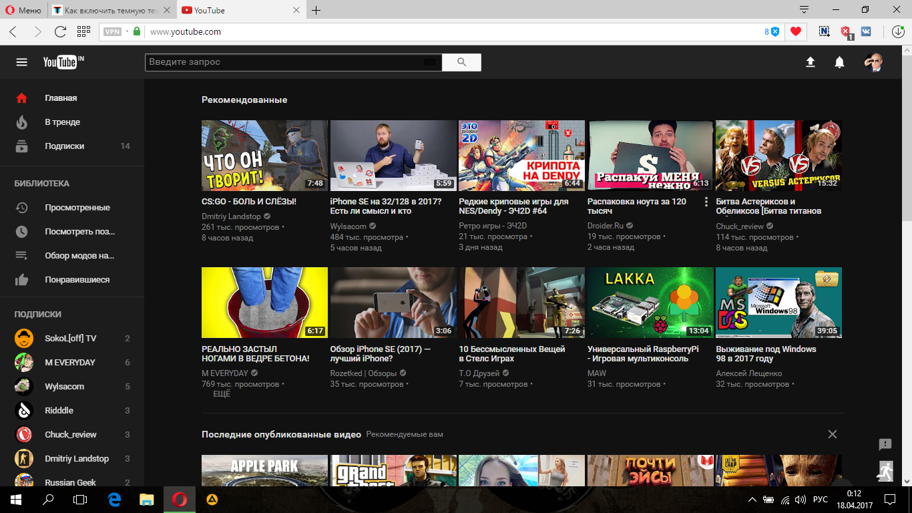Click the page scrollbar up arrow
The image size is (912, 513).
click(906, 51)
